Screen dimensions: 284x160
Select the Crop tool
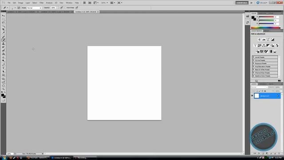point(3,30)
